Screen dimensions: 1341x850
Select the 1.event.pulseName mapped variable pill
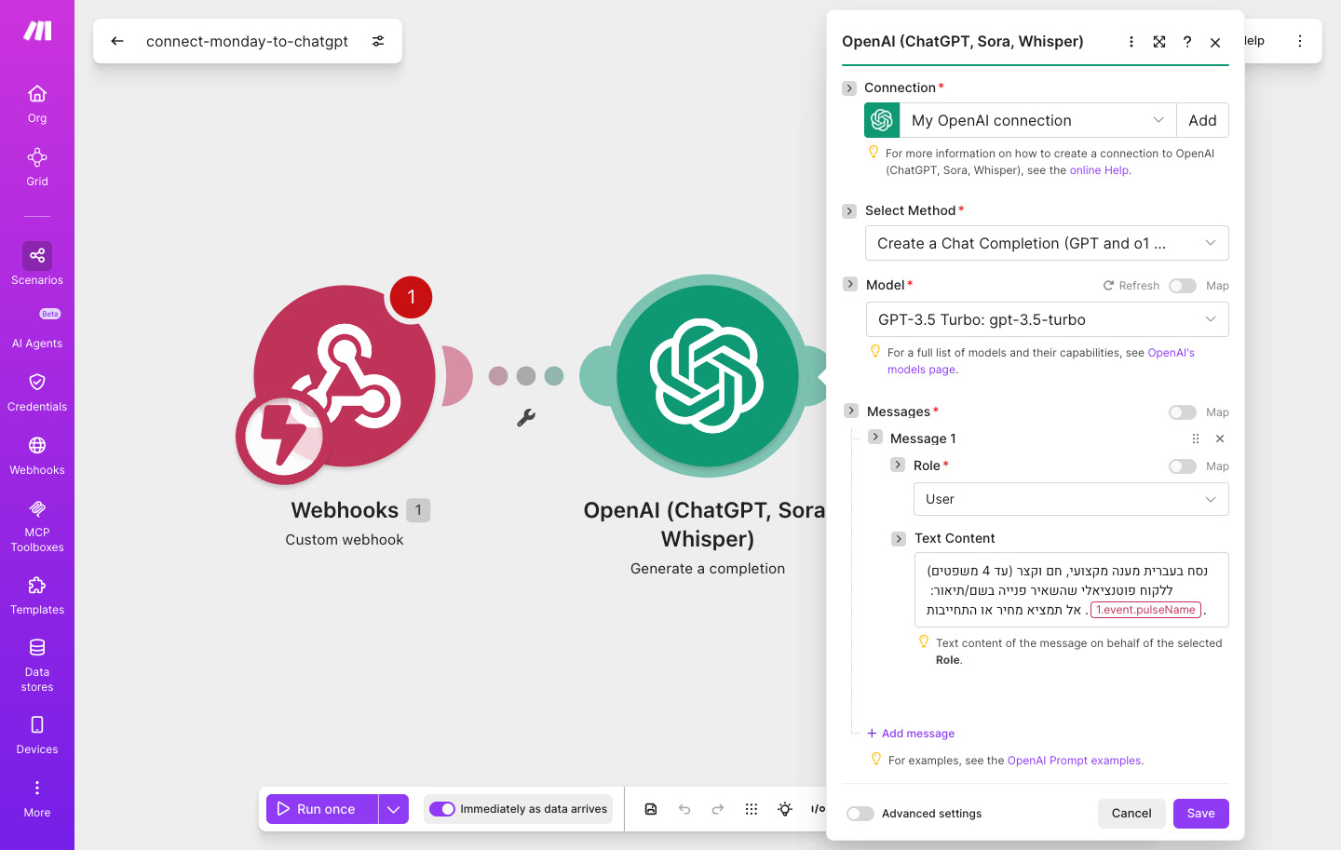[1145, 610]
